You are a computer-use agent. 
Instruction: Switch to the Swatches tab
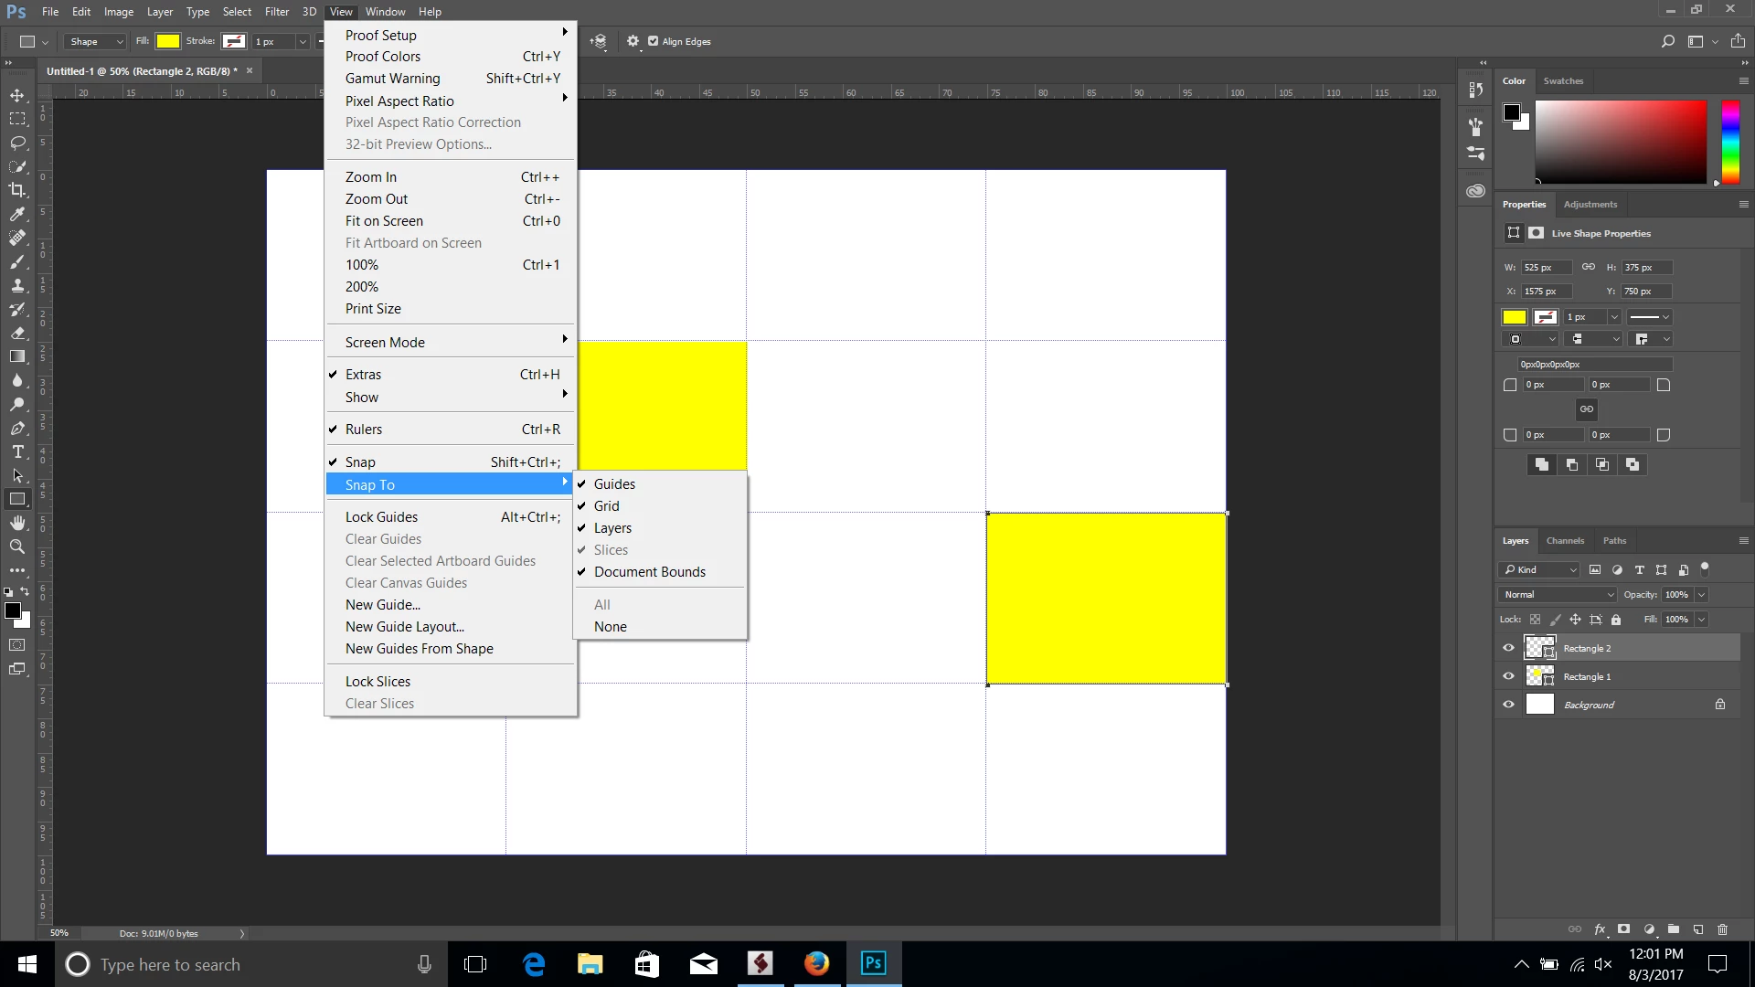click(x=1563, y=80)
